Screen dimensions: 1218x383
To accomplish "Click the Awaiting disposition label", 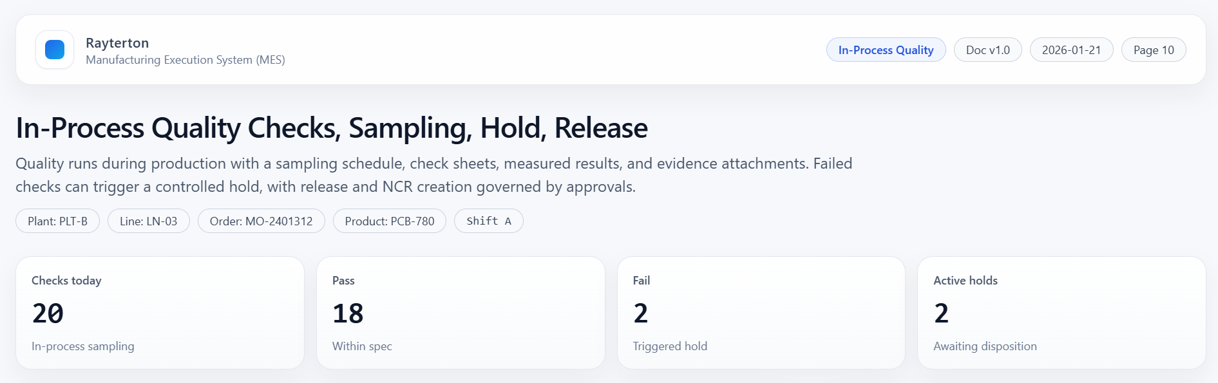I will click(x=985, y=346).
